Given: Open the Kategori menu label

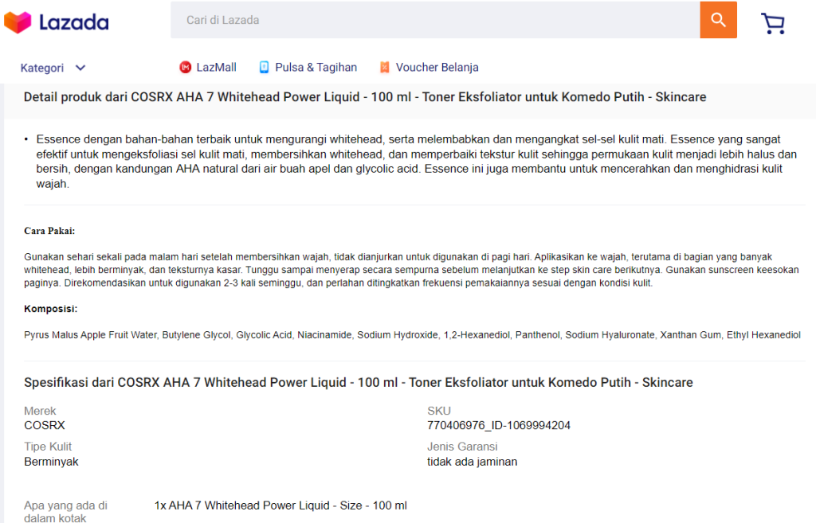Looking at the screenshot, I should click(x=42, y=68).
